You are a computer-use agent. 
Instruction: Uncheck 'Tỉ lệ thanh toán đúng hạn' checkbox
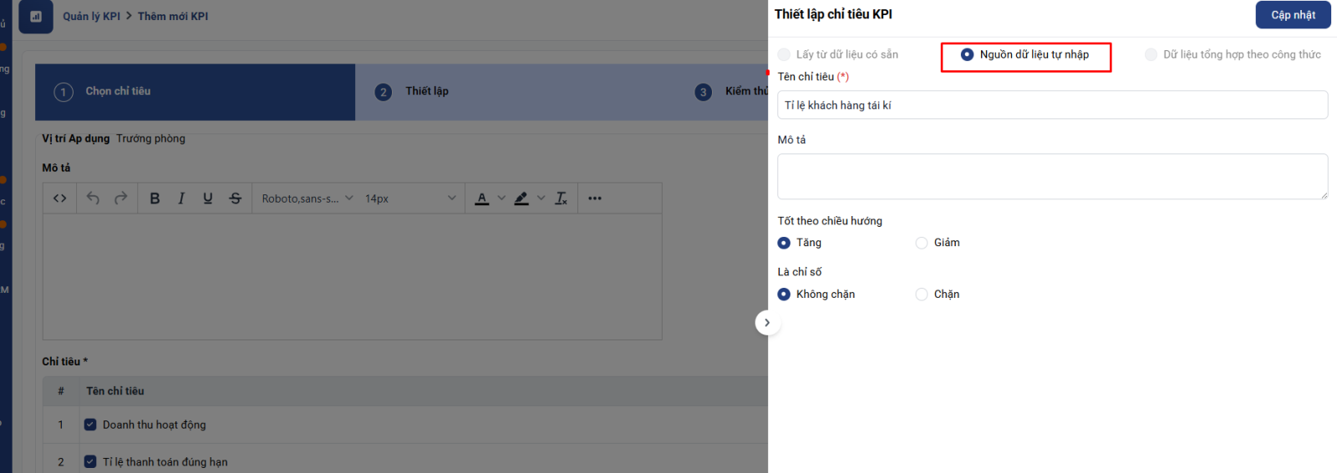pyautogui.click(x=90, y=461)
